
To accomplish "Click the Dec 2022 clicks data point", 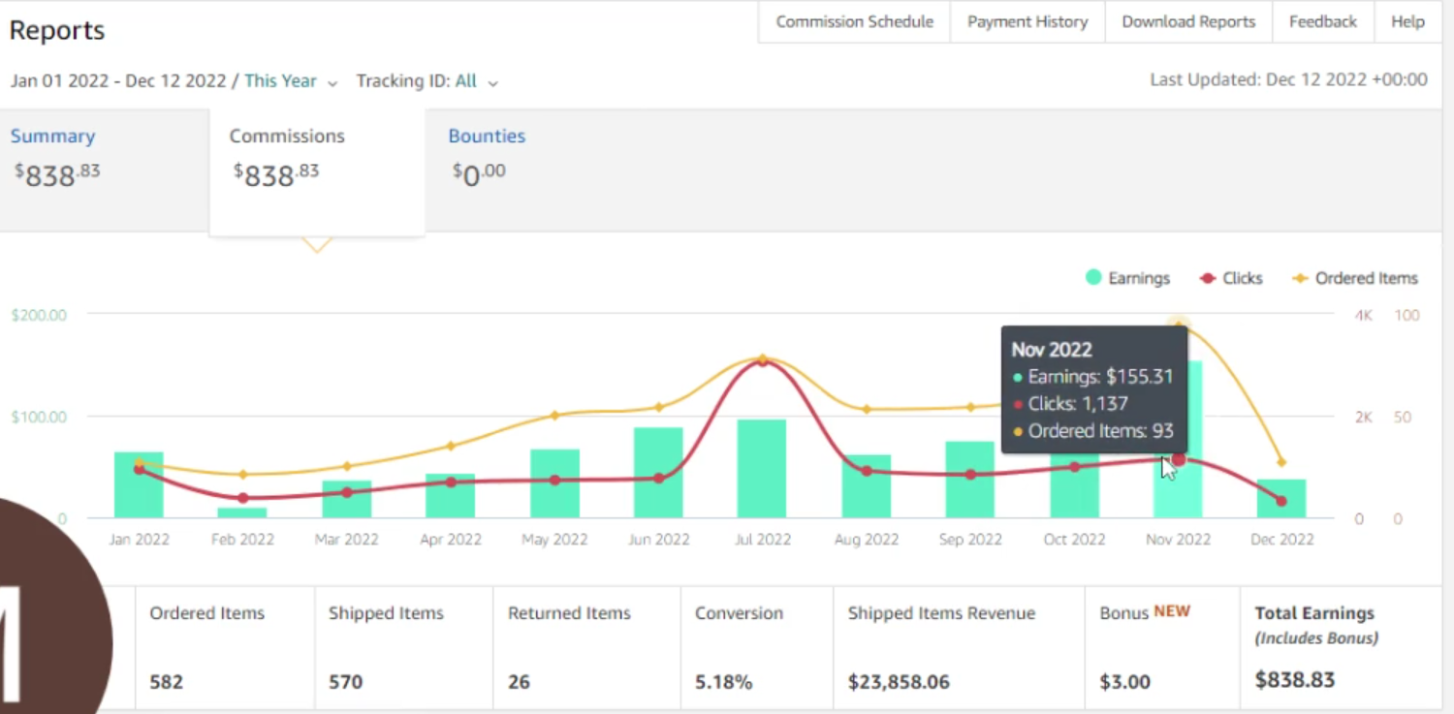I will pyautogui.click(x=1281, y=501).
